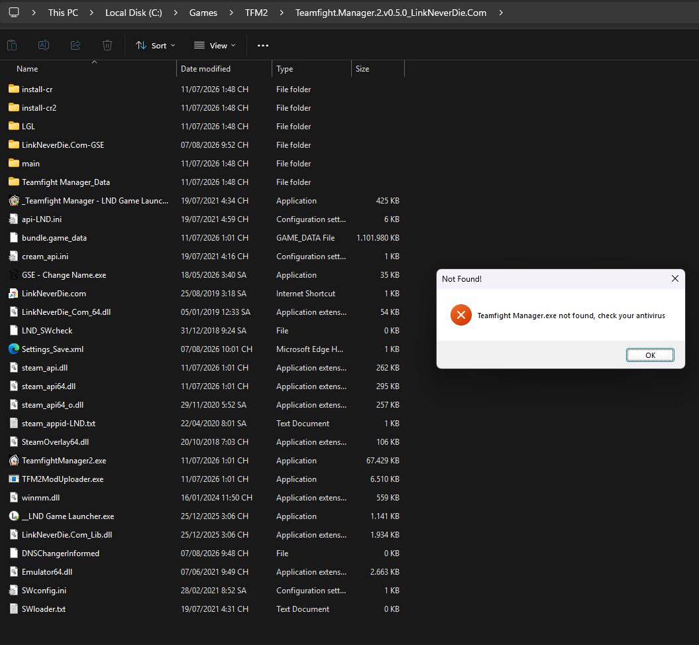Click the red error icon in dialog

point(461,316)
